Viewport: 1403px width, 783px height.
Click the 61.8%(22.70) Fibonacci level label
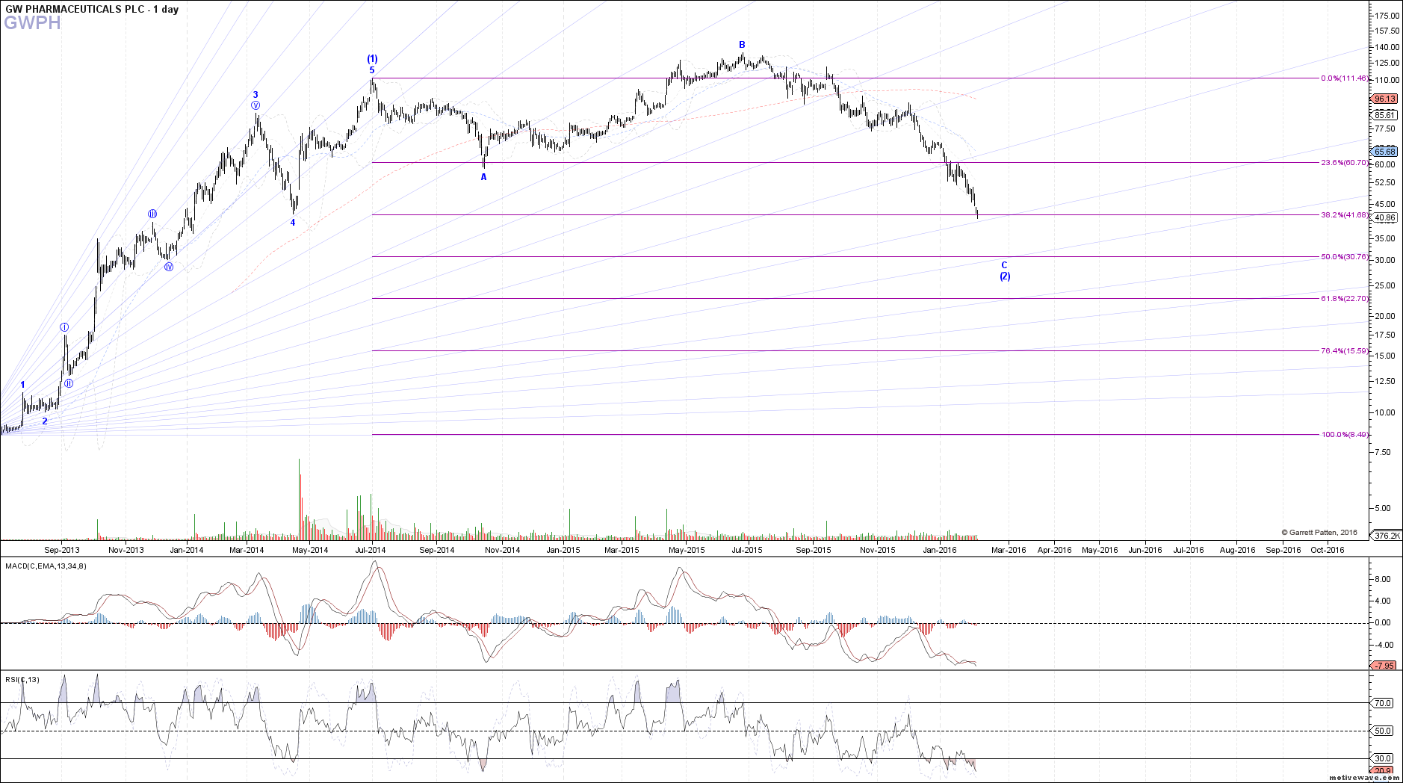[1344, 299]
